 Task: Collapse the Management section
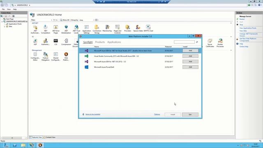tap(231, 50)
